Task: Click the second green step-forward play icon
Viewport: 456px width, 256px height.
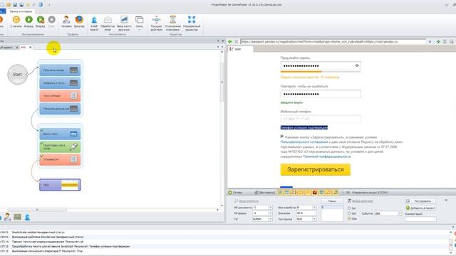Action: (x=41, y=19)
